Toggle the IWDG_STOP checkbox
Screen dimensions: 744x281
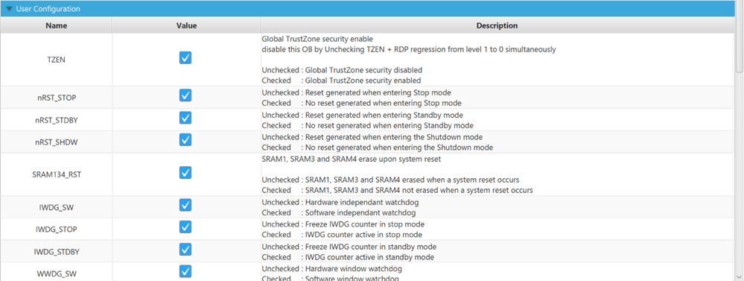(x=185, y=227)
